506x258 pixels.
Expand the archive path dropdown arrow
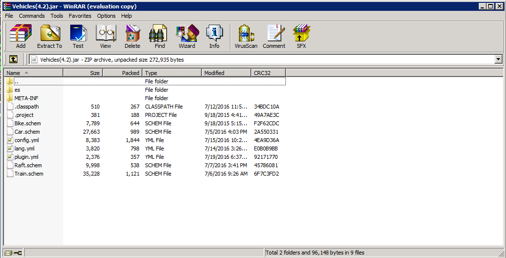(499, 60)
